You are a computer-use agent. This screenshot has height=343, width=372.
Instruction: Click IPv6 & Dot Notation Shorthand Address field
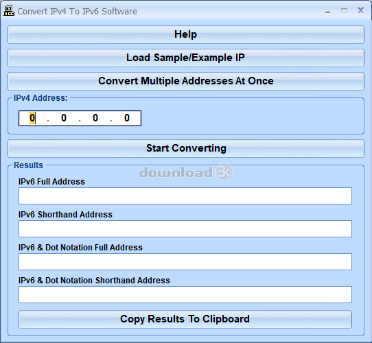point(185,294)
